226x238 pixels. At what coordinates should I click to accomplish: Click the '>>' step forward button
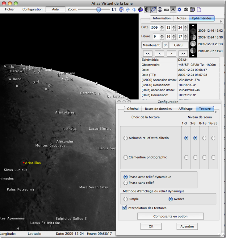183,54
